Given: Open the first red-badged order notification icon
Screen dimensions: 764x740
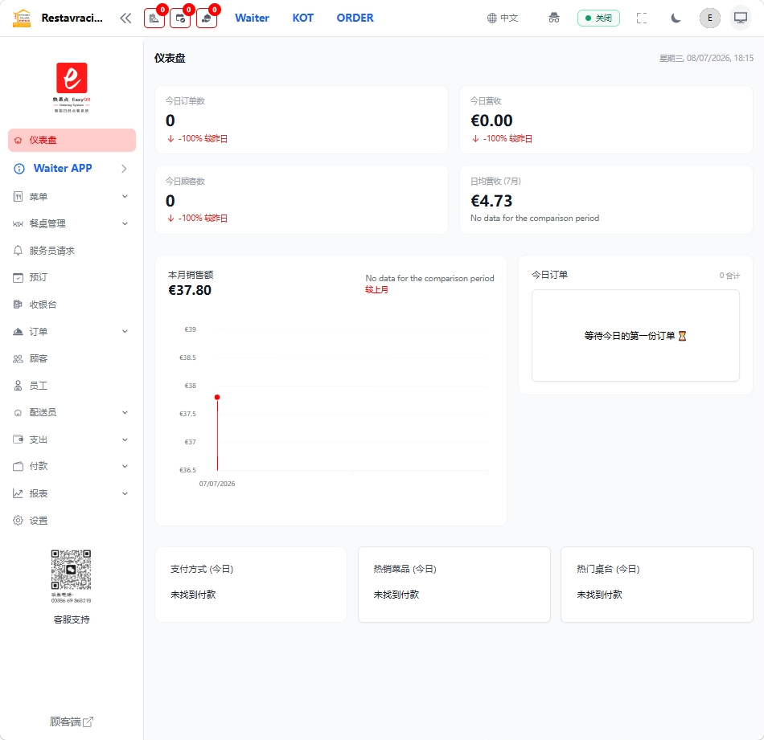Looking at the screenshot, I should (154, 18).
